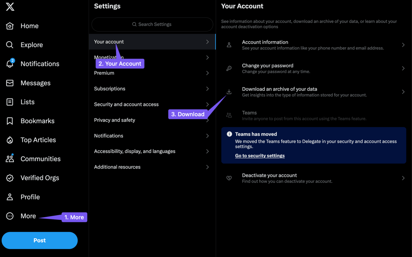
Task: Select Privacy and safety settings section
Action: [115, 120]
